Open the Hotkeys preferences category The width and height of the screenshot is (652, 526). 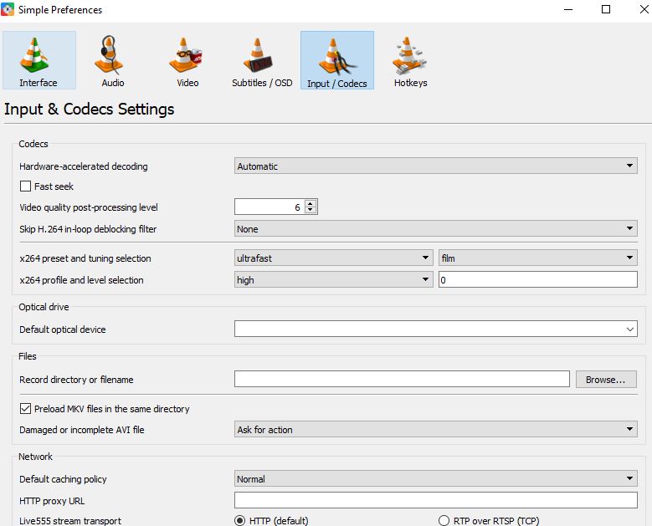[410, 60]
